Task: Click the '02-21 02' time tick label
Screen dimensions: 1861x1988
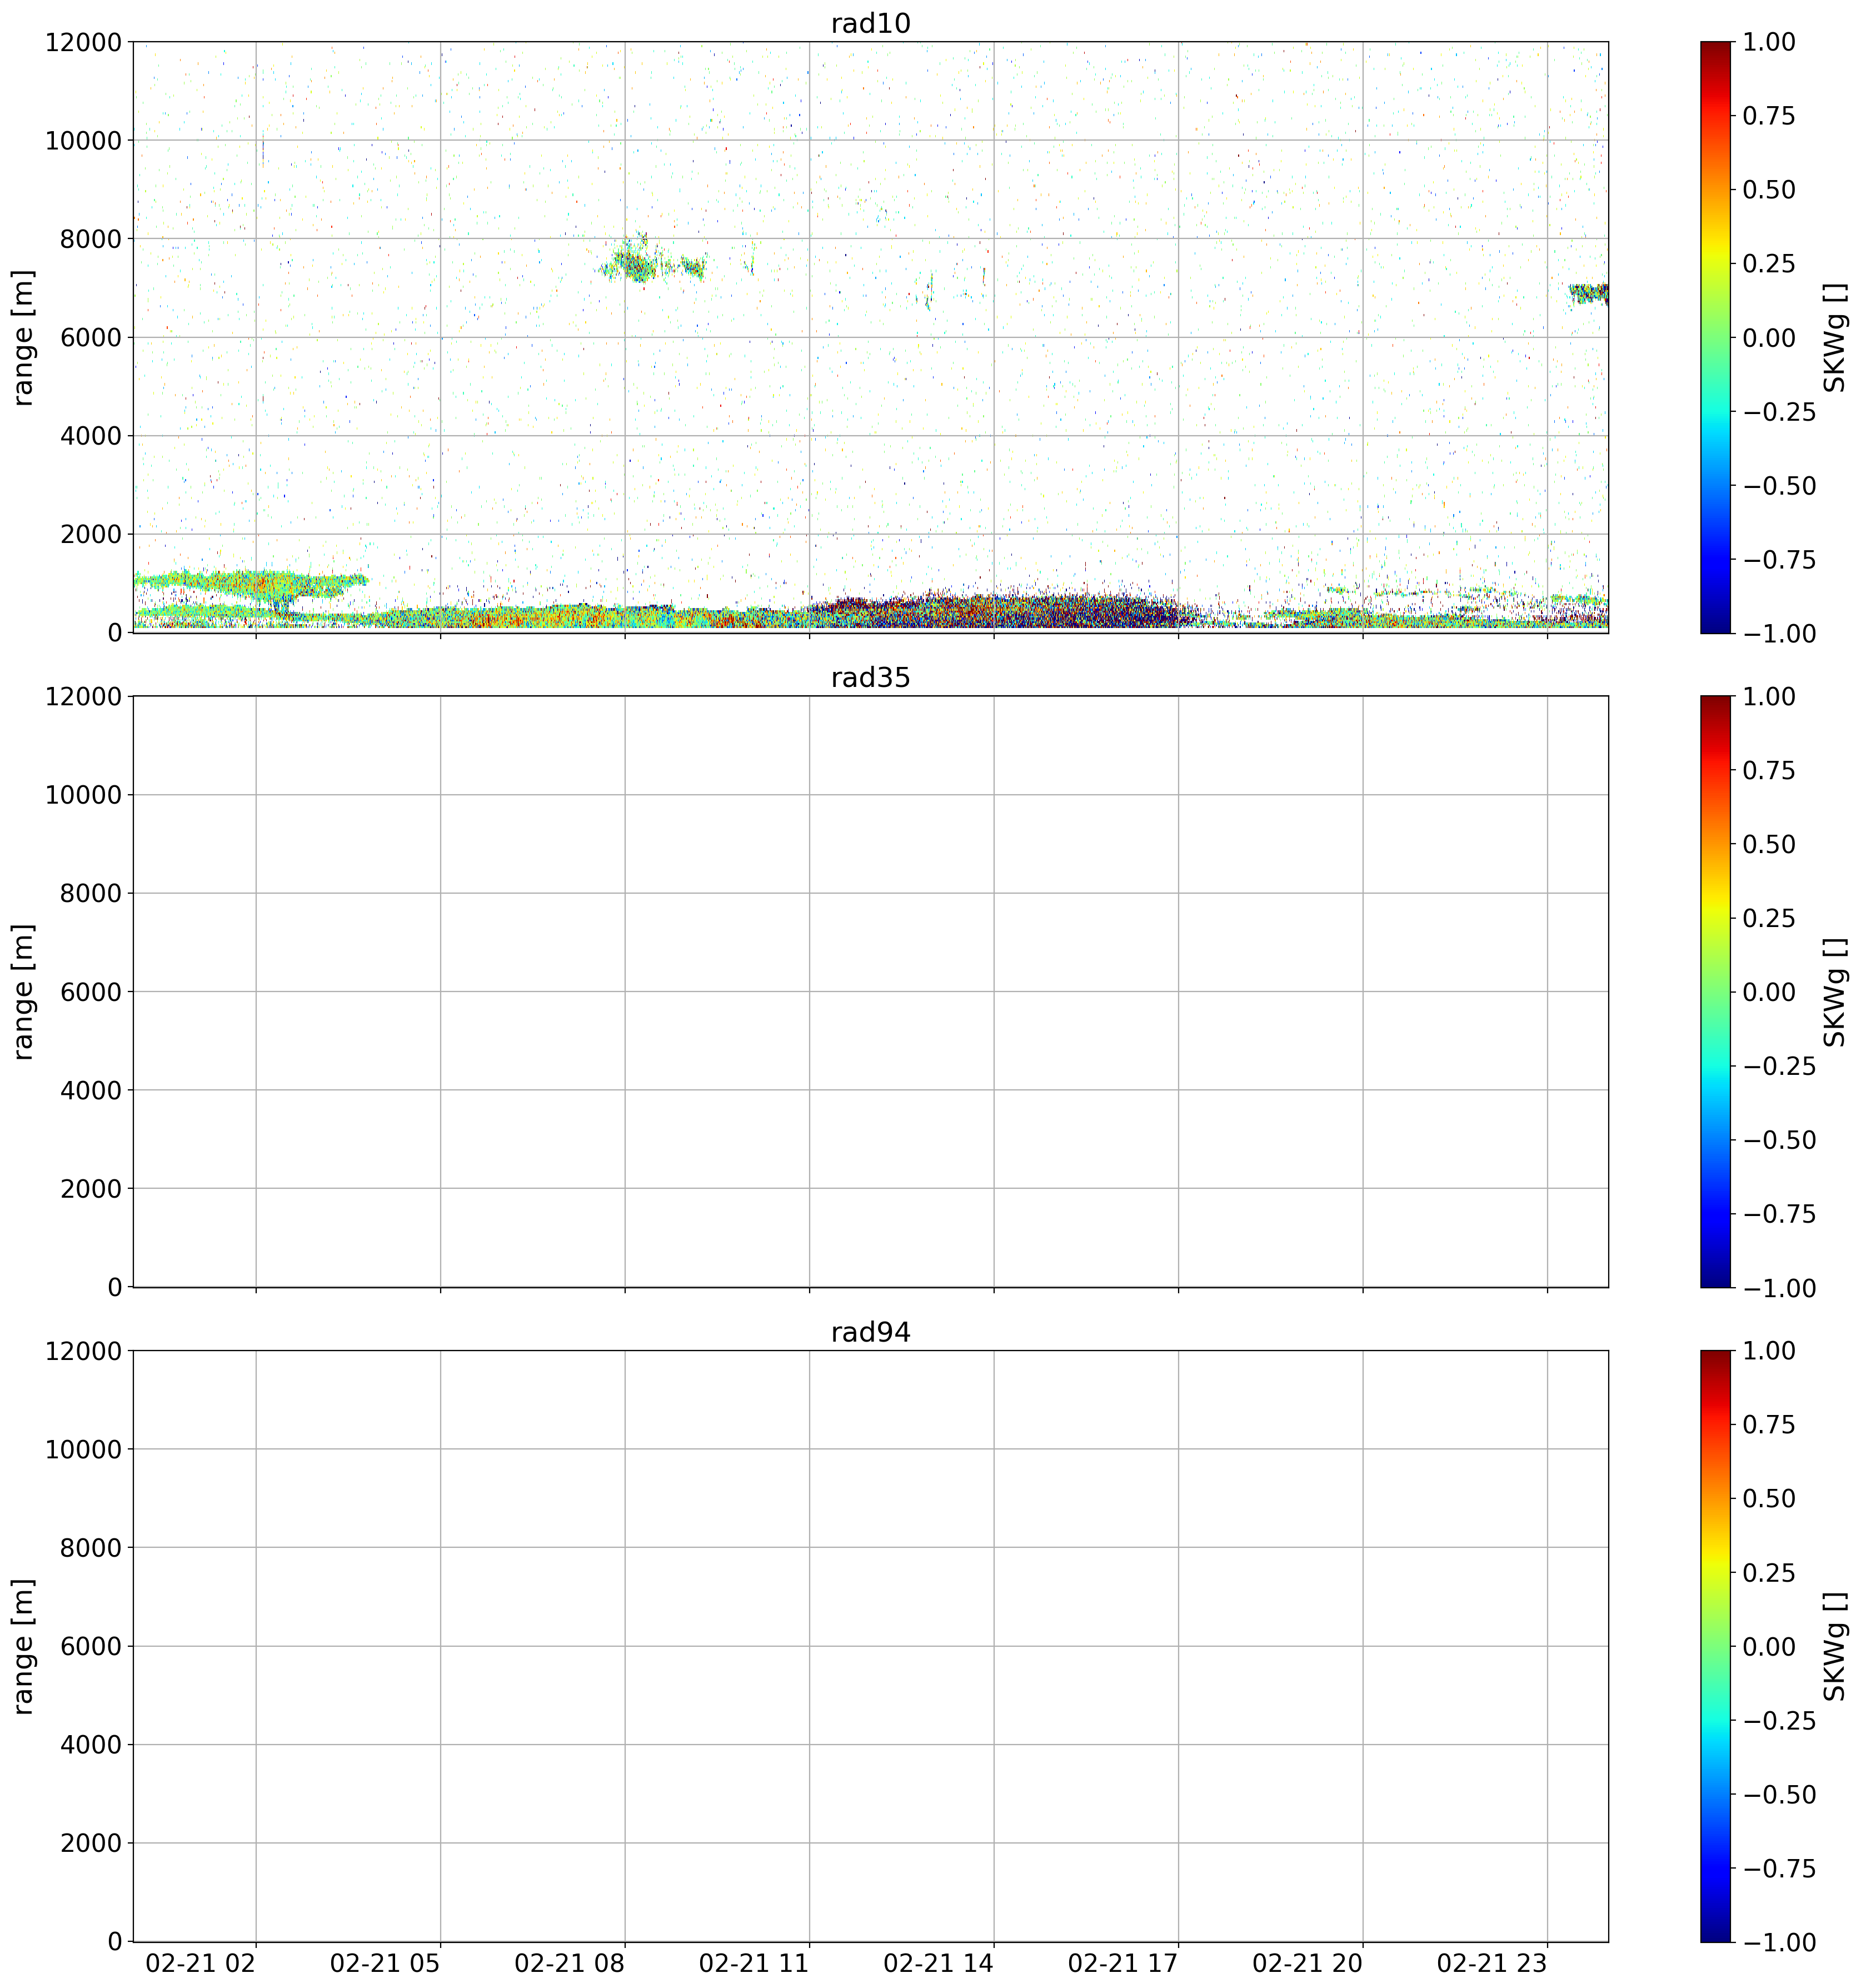Action: [x=201, y=1963]
